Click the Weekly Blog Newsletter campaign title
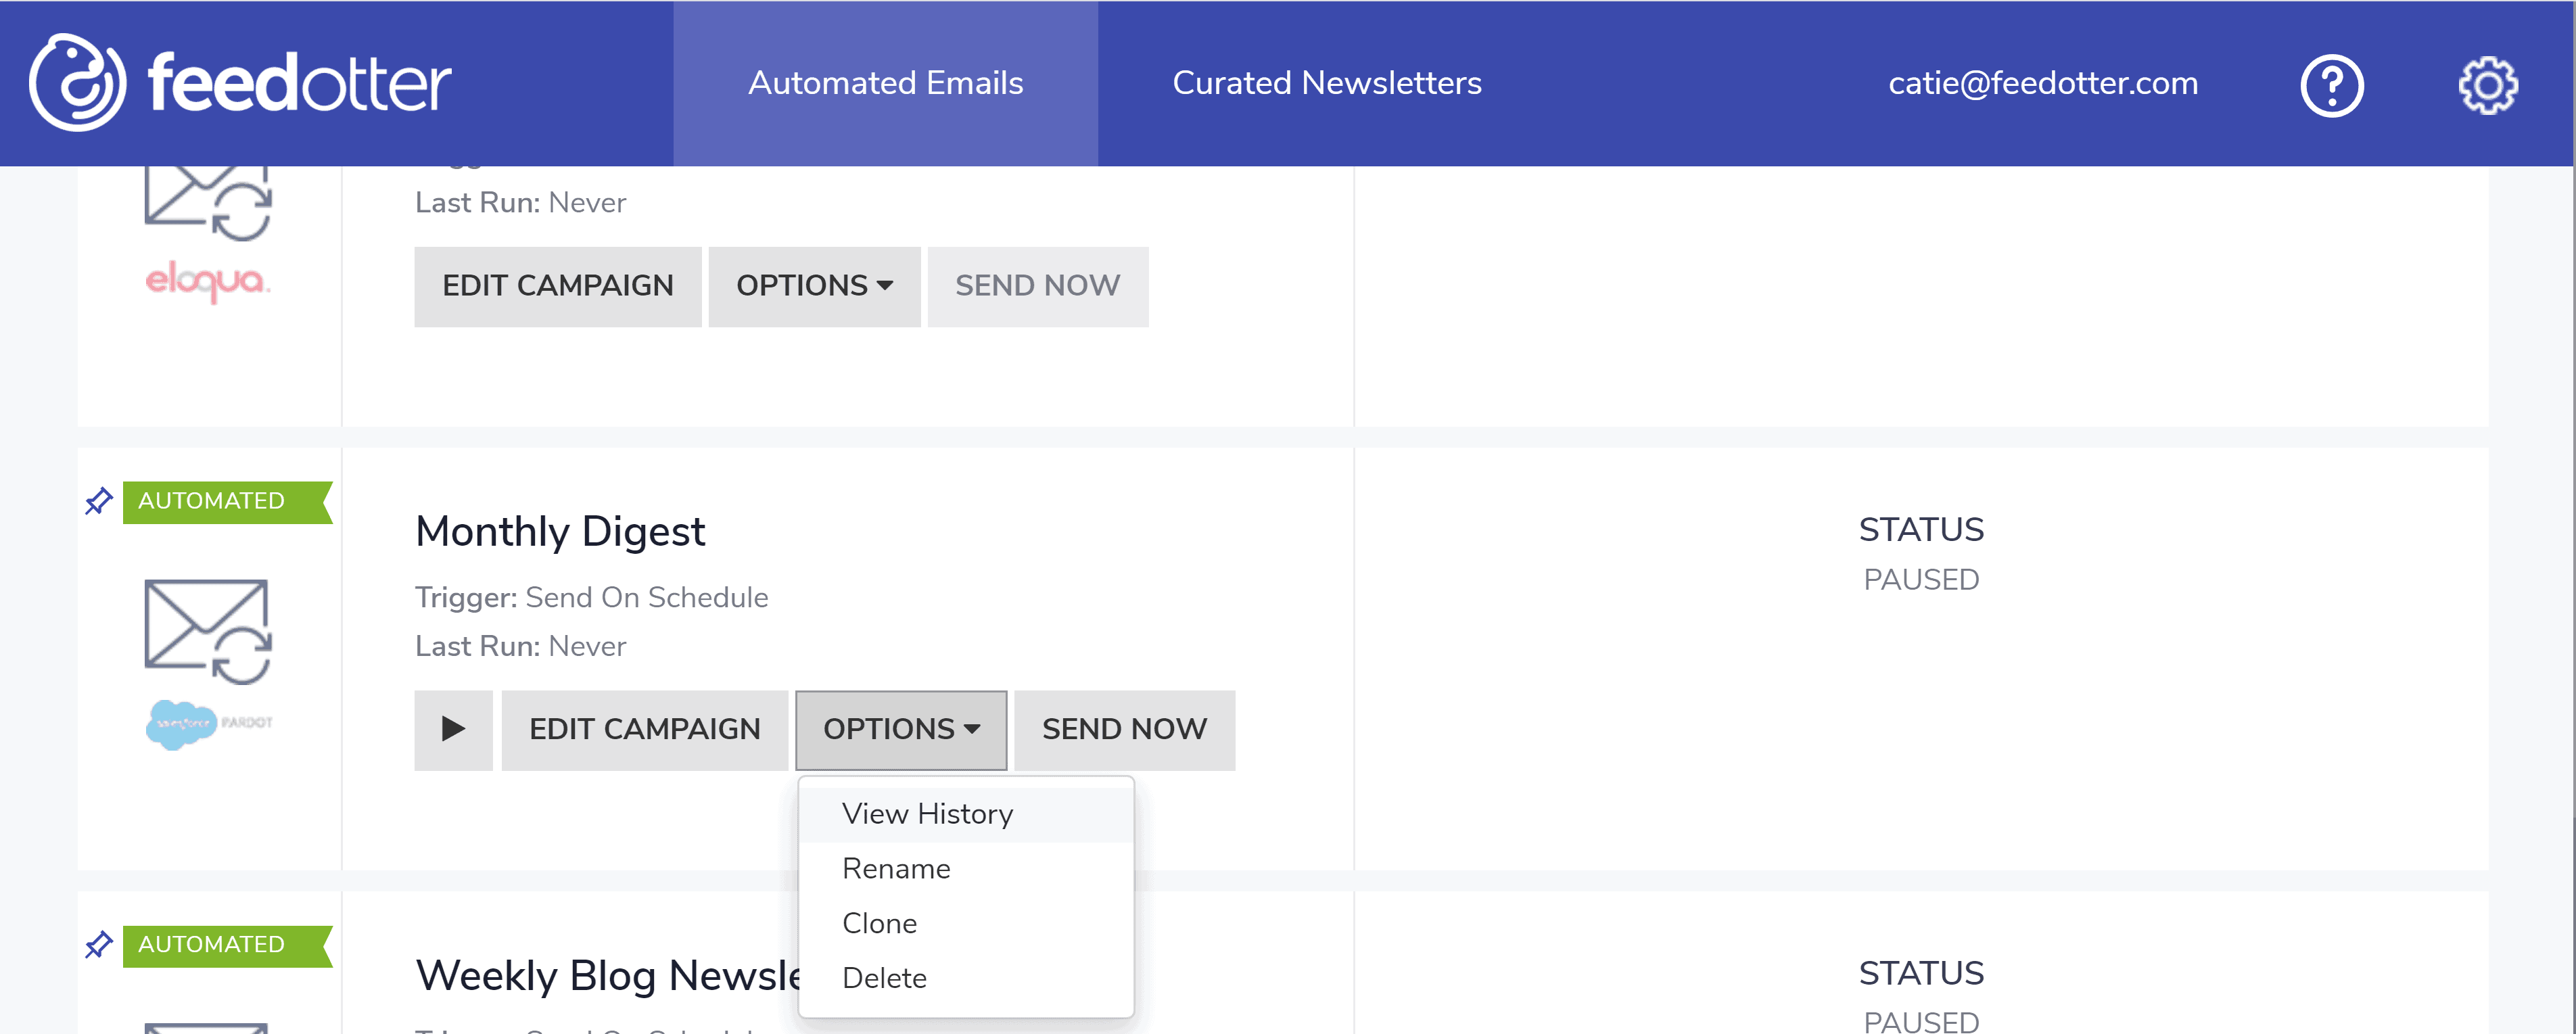 pos(607,976)
